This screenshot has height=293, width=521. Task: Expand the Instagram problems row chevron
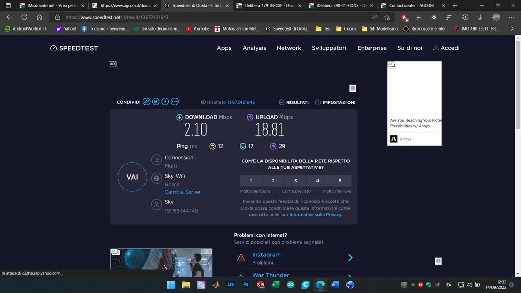[350, 258]
